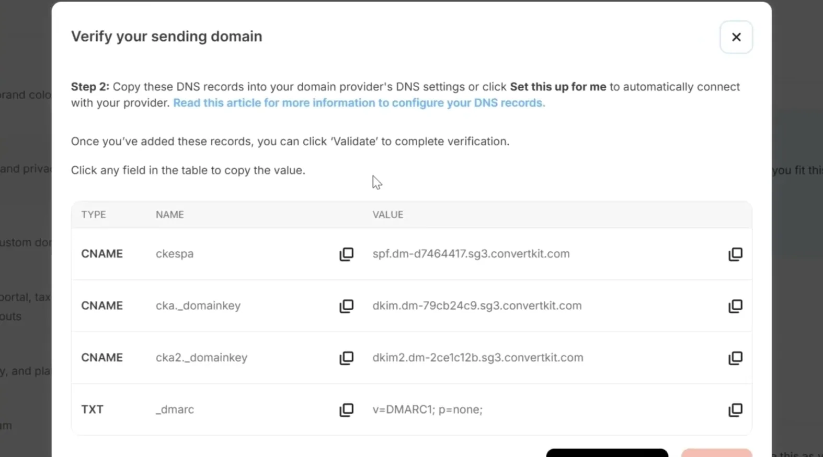Open the DNS records configuration article link
The width and height of the screenshot is (823, 457).
coord(359,103)
